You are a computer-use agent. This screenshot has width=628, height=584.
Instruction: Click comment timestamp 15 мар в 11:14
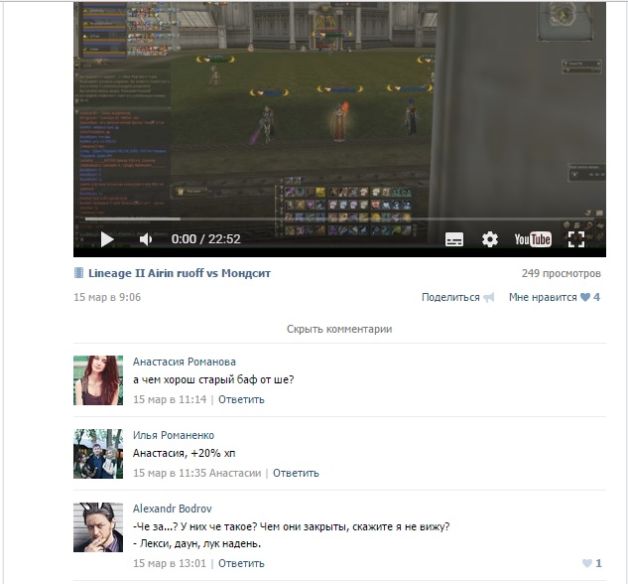[x=170, y=399]
